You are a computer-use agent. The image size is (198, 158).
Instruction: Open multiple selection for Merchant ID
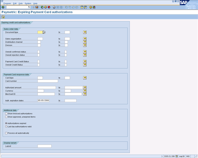(85, 94)
